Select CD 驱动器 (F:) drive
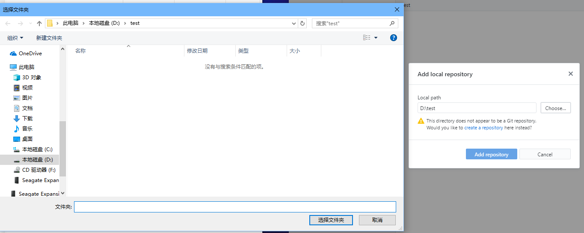This screenshot has height=233, width=584. pyautogui.click(x=39, y=170)
